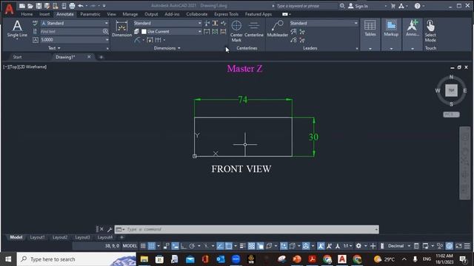The height and width of the screenshot is (266, 474).
Task: Open the Insert ribbon tab
Action: (44, 14)
